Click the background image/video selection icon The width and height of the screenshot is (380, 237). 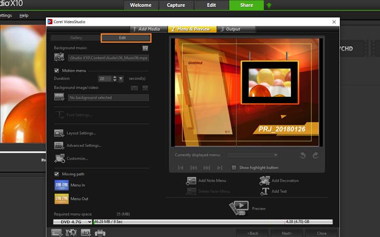[59, 97]
